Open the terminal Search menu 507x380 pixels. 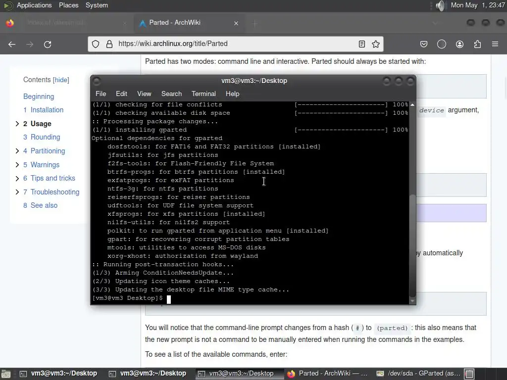[171, 94]
